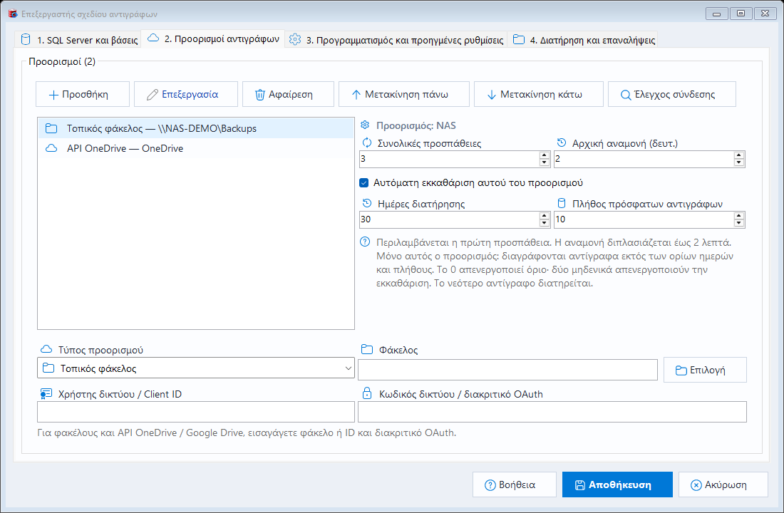Click the floppy disk icon on Αποθήκευση
The image size is (784, 513).
579,485
